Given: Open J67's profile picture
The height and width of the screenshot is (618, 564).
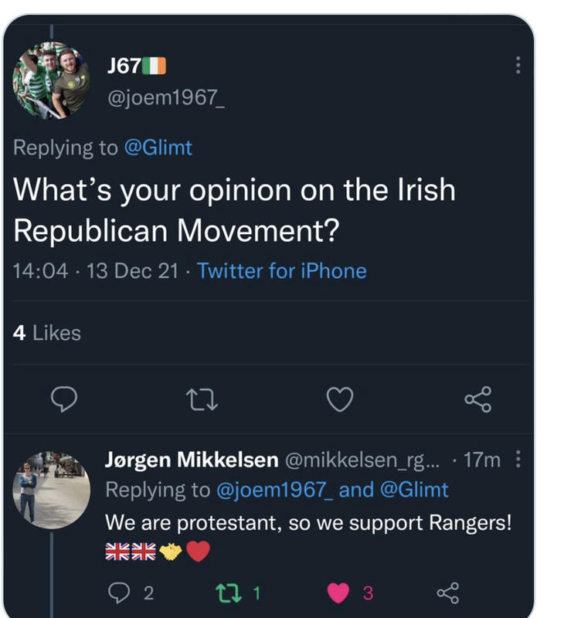Looking at the screenshot, I should coord(51,80).
